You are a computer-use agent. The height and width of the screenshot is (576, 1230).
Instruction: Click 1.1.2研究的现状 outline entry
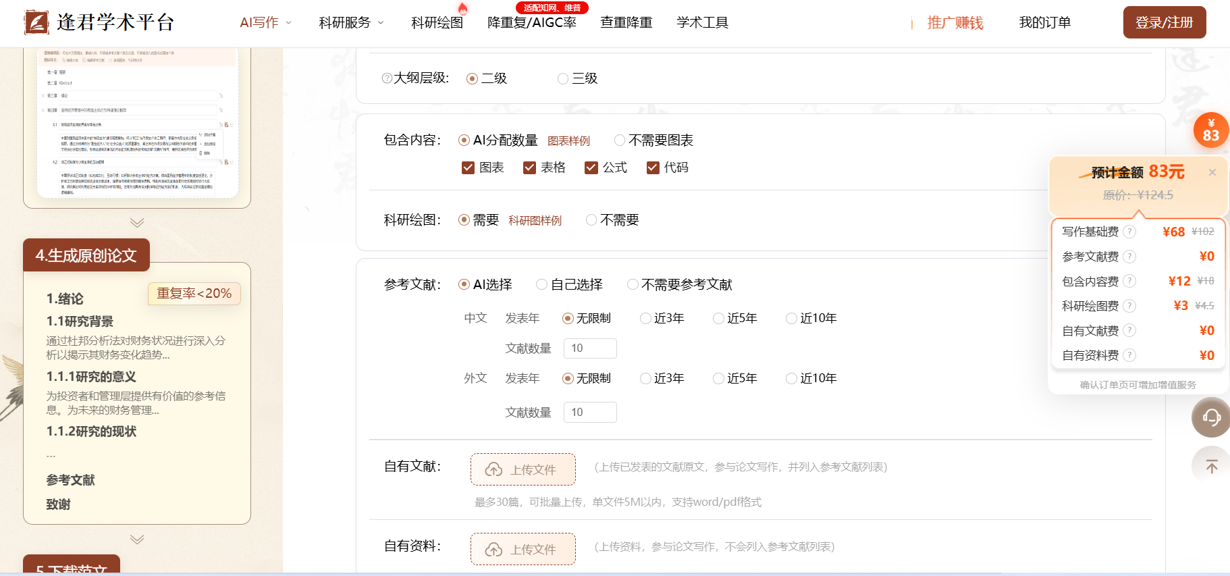tap(91, 431)
